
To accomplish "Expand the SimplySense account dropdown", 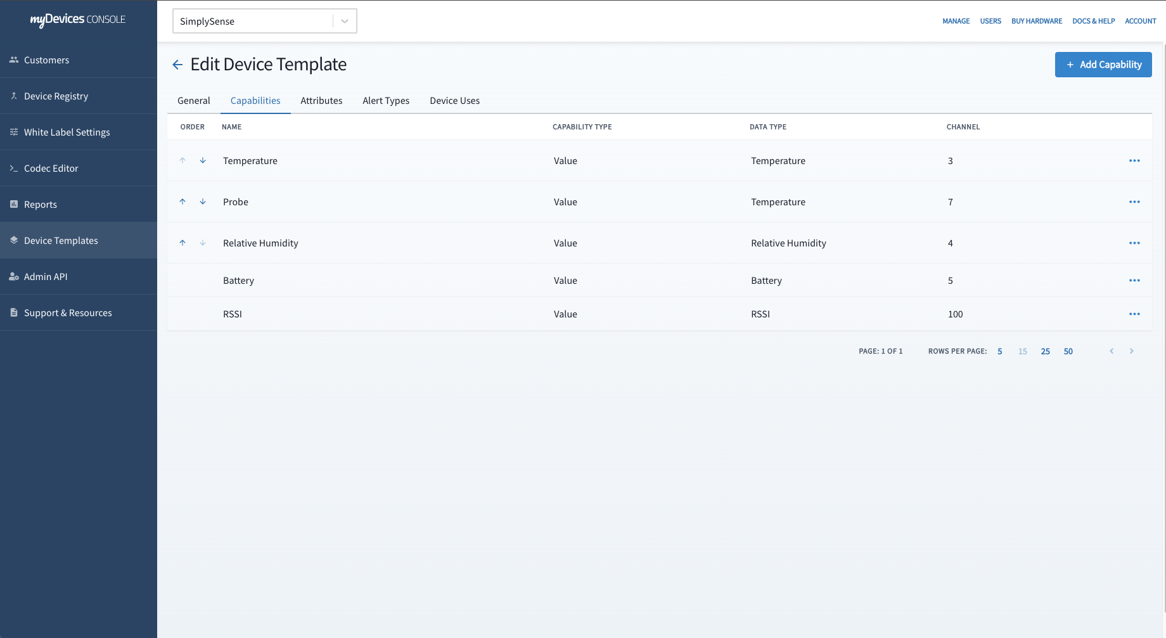I will click(x=344, y=21).
